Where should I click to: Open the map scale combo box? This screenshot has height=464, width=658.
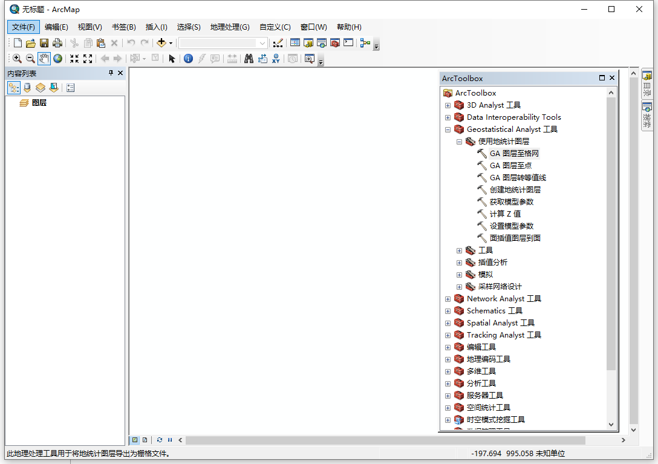point(223,43)
